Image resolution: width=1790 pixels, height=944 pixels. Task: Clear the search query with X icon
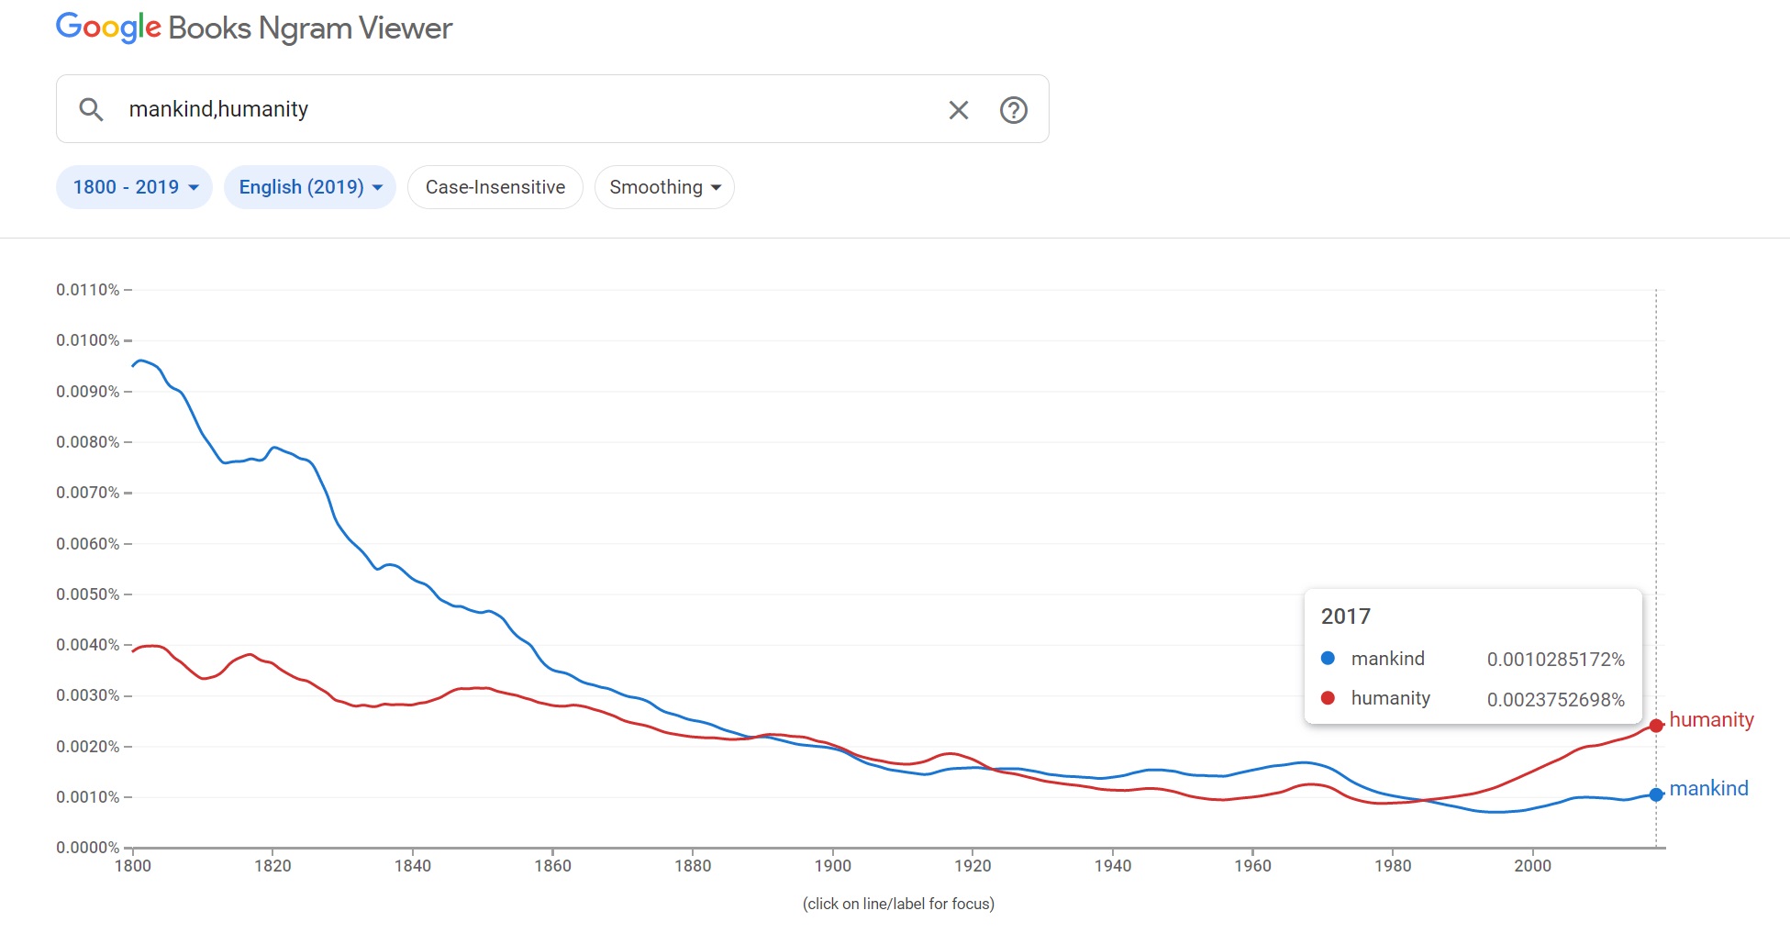point(958,110)
